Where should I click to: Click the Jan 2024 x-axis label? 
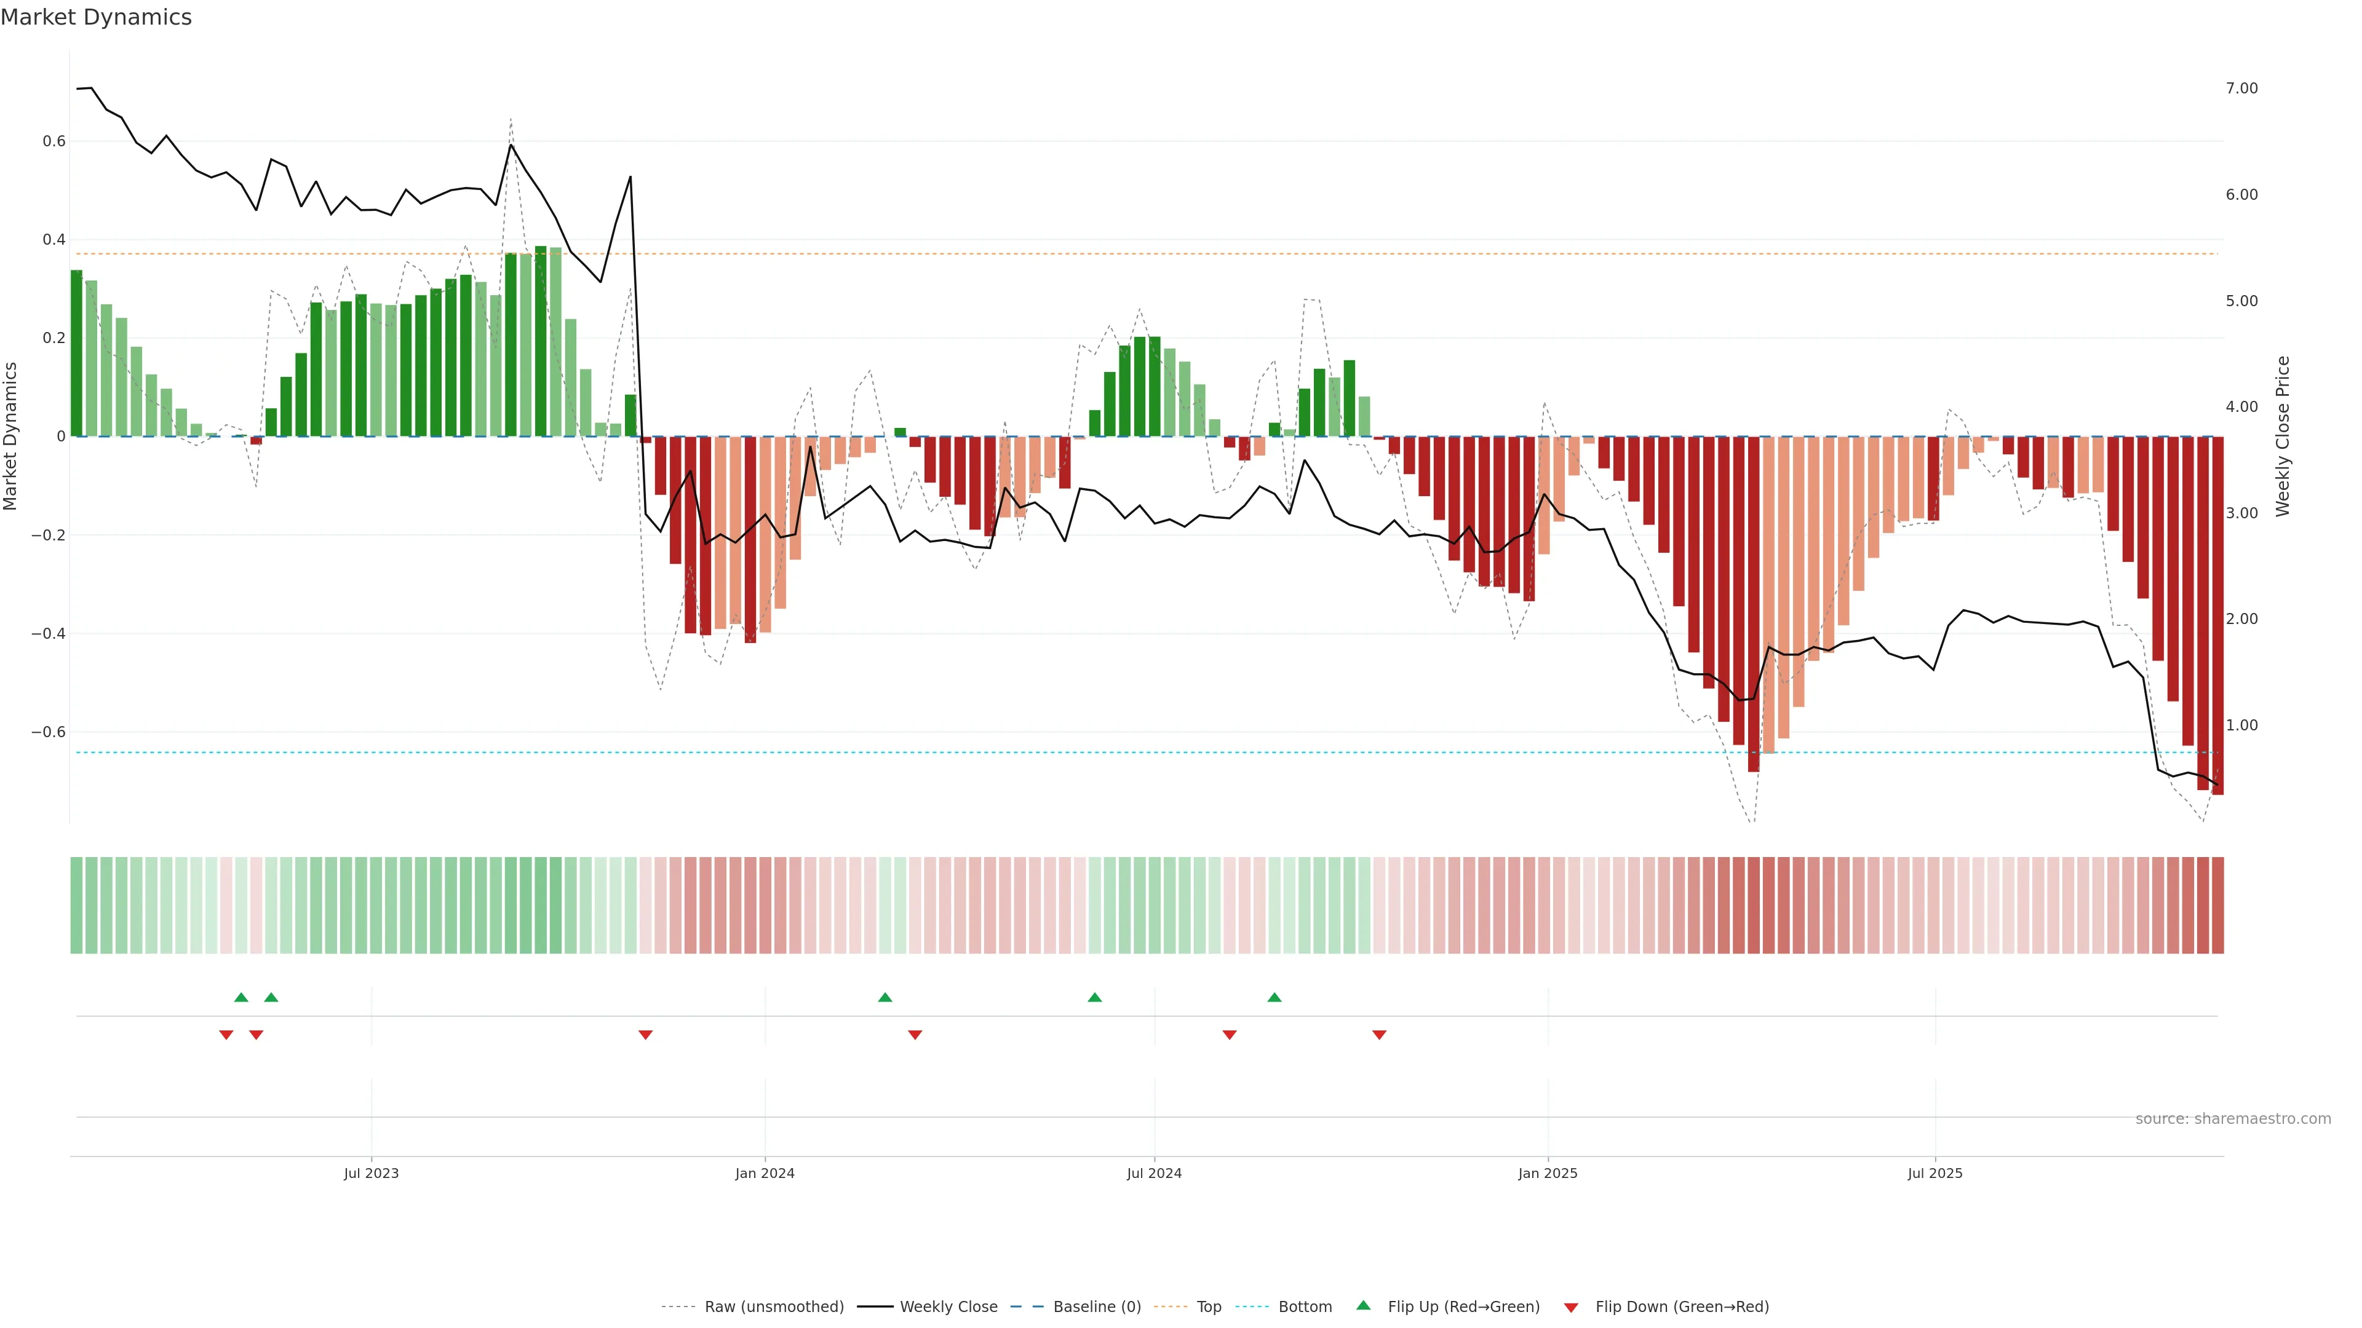pos(765,1173)
